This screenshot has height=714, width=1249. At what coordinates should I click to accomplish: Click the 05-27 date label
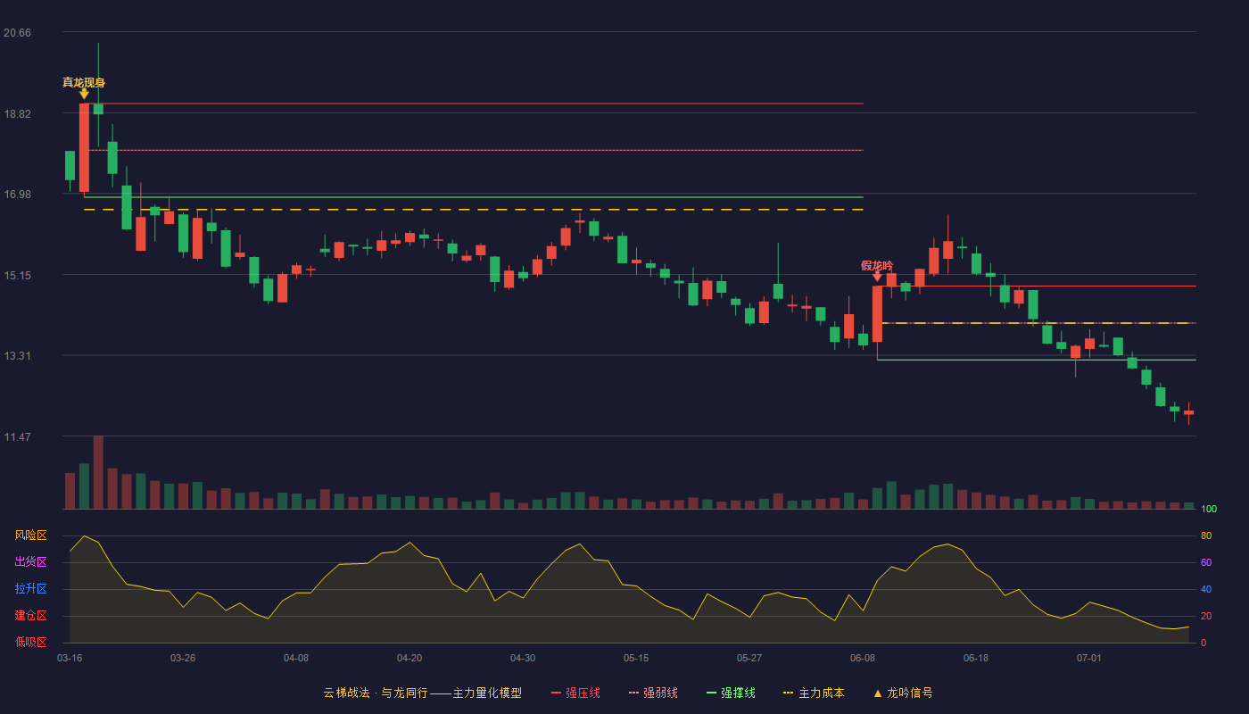[749, 658]
